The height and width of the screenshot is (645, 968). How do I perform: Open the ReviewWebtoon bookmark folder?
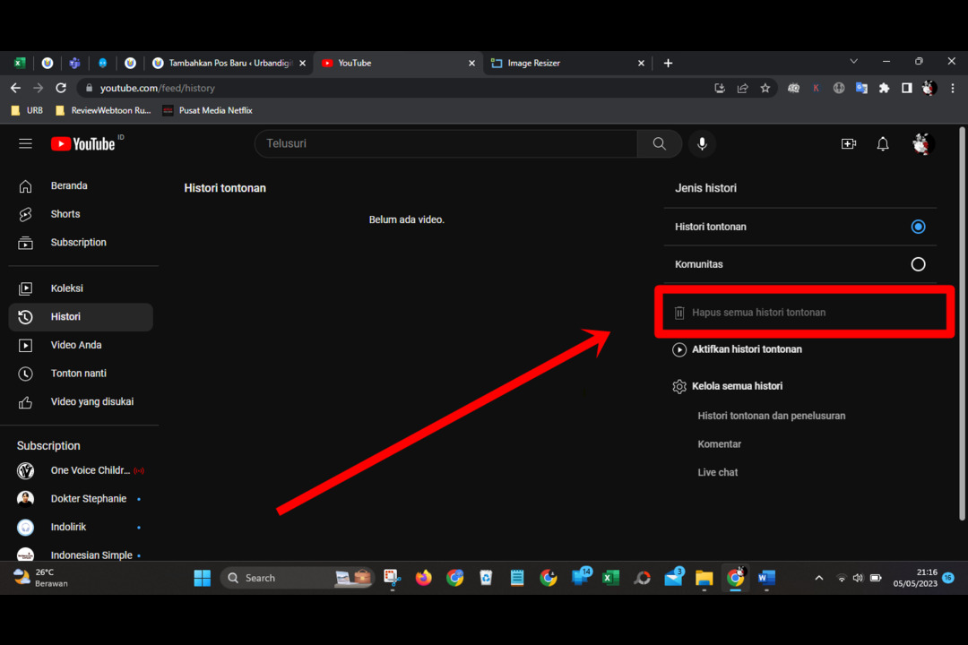point(103,110)
